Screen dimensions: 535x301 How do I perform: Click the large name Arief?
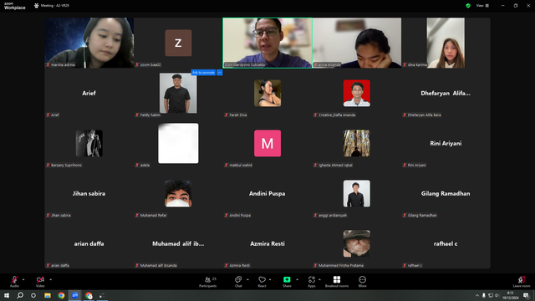pos(89,93)
